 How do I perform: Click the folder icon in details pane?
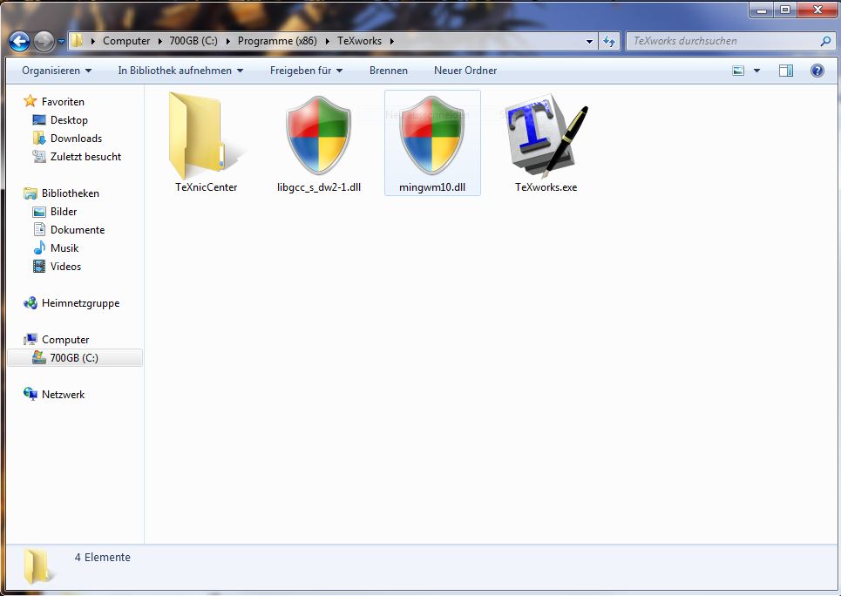tap(38, 566)
